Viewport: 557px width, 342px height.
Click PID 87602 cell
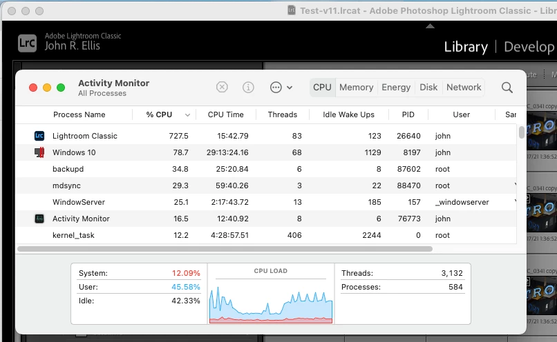tap(408, 169)
